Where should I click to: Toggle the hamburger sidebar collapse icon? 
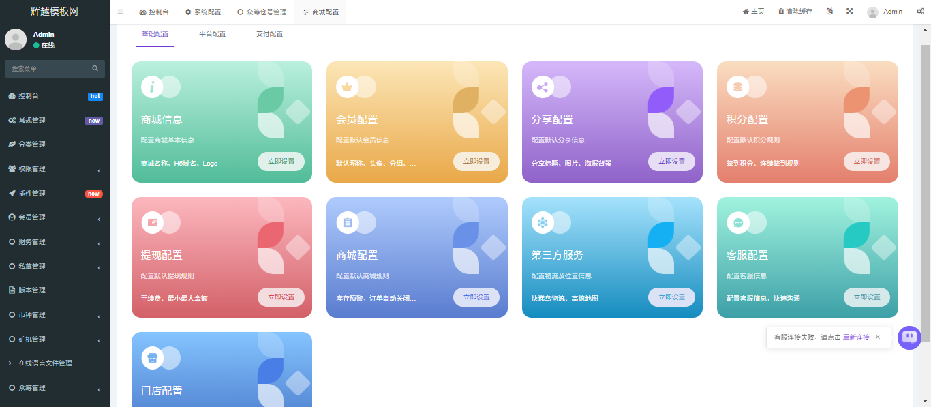click(121, 12)
